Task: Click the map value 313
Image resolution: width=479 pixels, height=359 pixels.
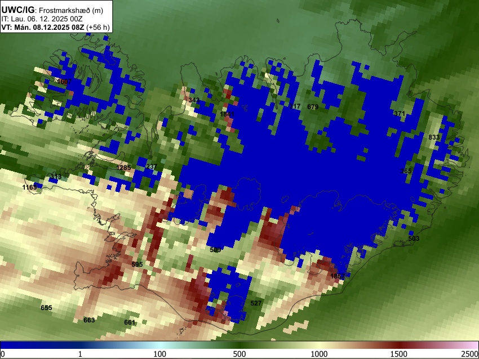Action: point(56,177)
